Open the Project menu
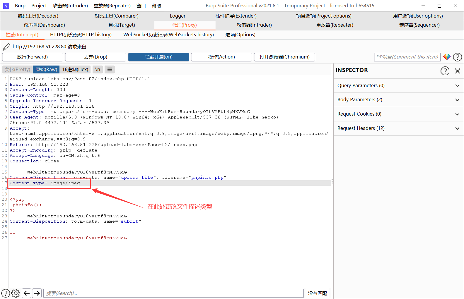Screen dimensions: 464x299 pos(39,6)
